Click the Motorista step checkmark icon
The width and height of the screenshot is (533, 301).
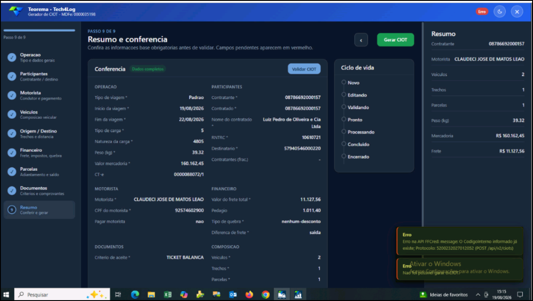tap(12, 96)
